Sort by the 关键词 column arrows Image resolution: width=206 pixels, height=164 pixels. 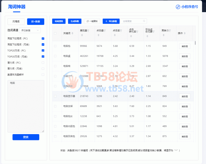click(x=72, y=33)
